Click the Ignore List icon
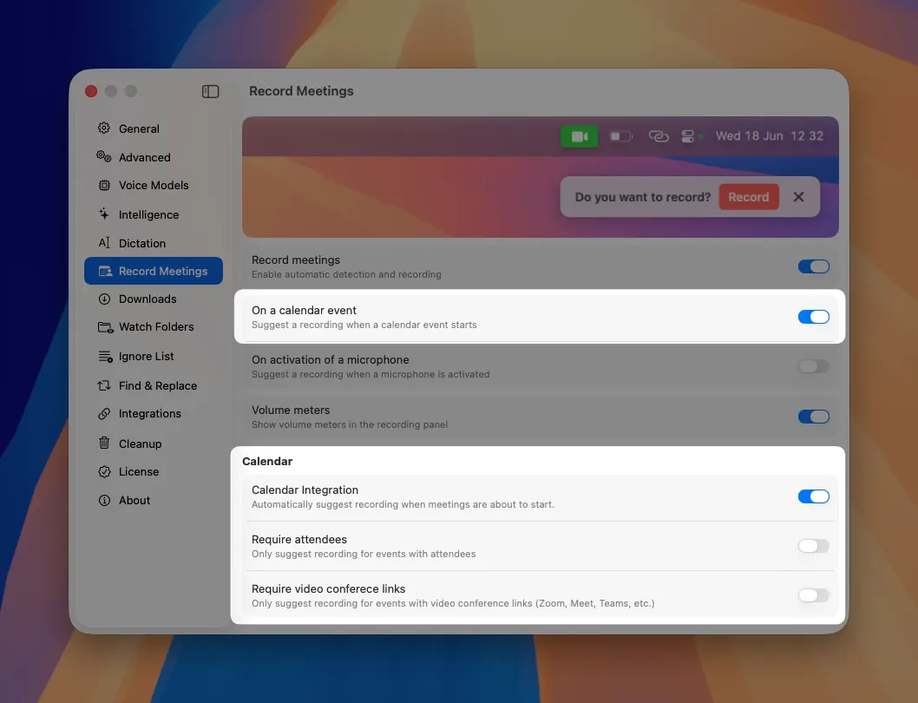 click(105, 356)
